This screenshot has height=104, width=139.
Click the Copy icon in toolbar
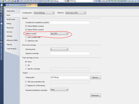click(24, 1)
